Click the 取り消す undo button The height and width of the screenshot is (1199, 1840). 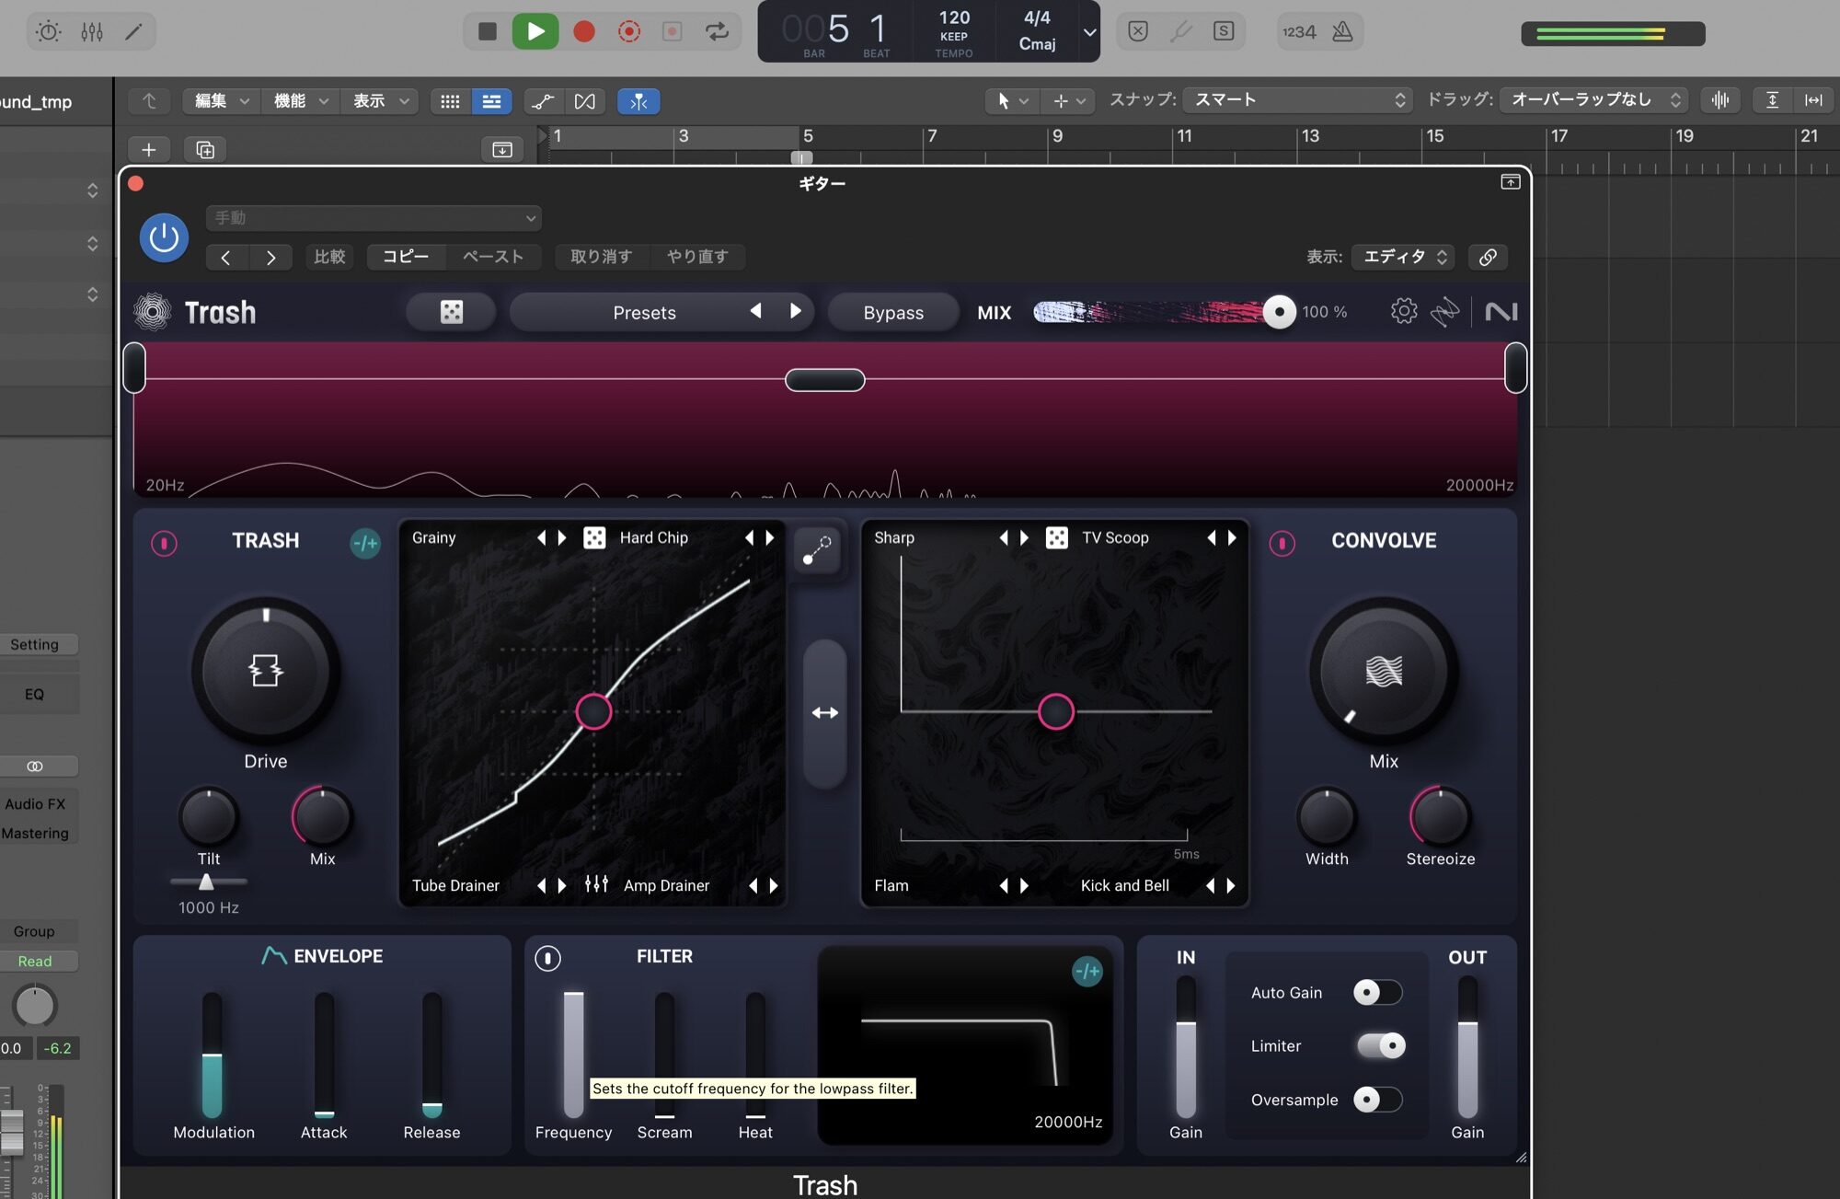pyautogui.click(x=602, y=257)
